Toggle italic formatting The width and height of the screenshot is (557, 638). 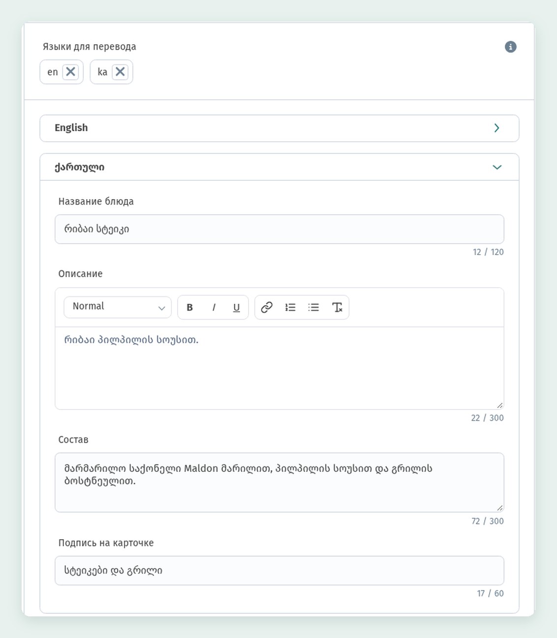pos(213,307)
